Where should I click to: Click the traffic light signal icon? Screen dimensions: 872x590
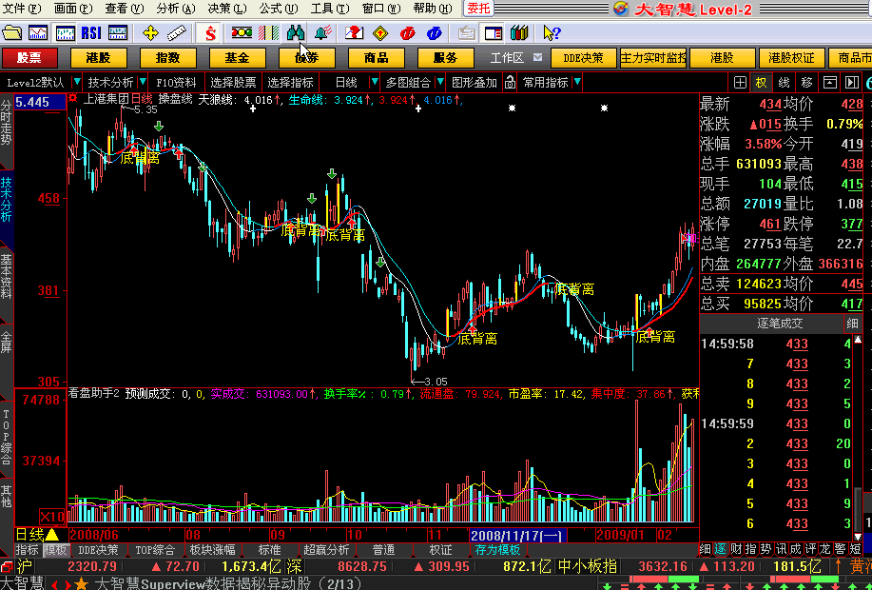pyautogui.click(x=242, y=33)
